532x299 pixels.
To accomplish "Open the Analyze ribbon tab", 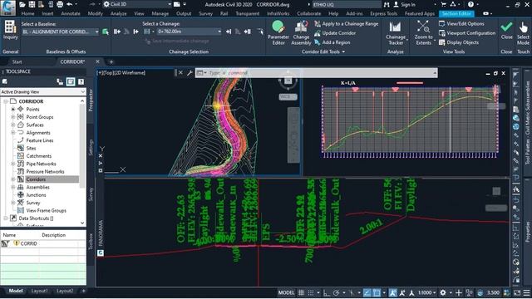I will click(118, 13).
